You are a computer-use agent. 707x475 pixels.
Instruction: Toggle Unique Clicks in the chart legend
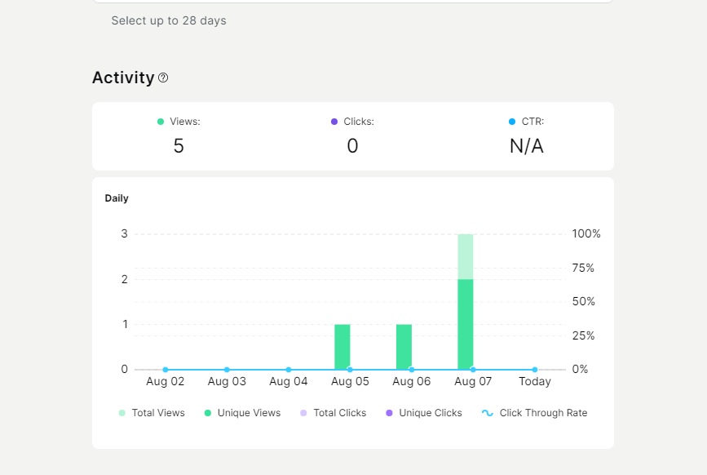[x=423, y=413]
